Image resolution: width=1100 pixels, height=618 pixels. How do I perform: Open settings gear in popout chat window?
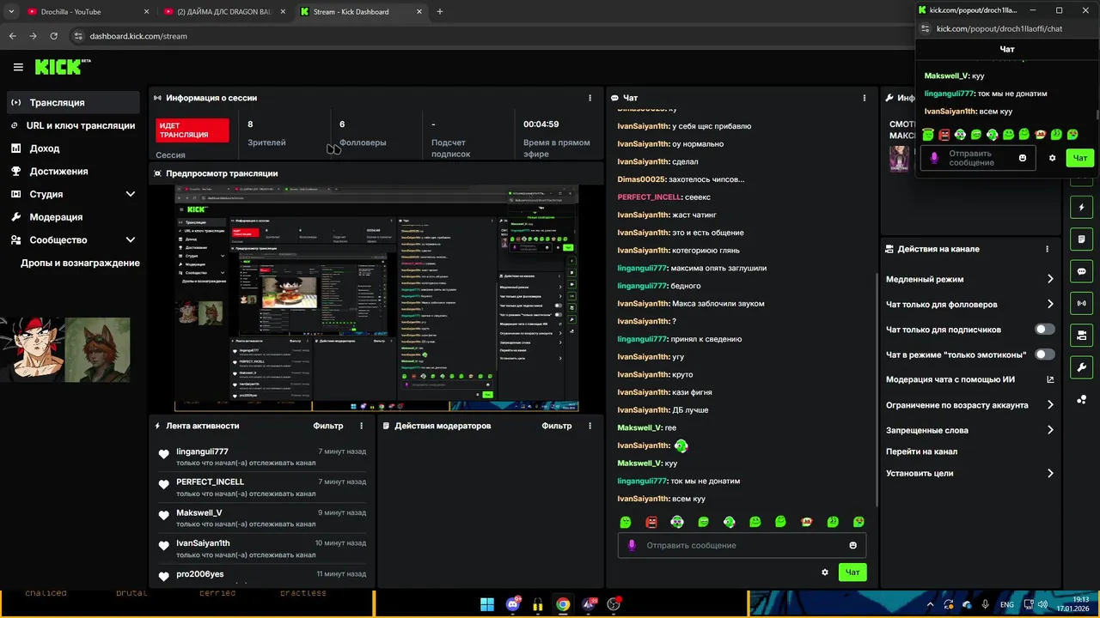click(1053, 158)
